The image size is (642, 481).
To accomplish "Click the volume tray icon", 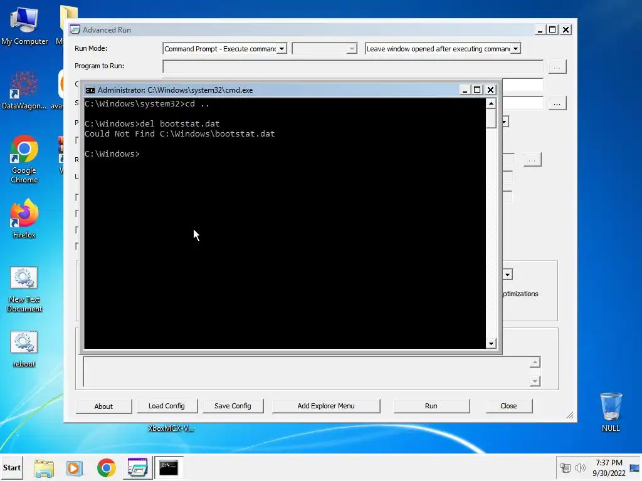I will (580, 468).
